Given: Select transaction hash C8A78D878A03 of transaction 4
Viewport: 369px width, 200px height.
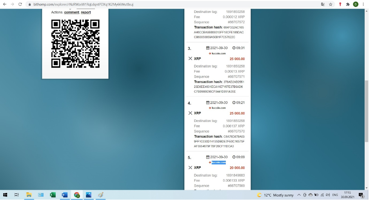Looking at the screenshot, I should (x=219, y=141).
